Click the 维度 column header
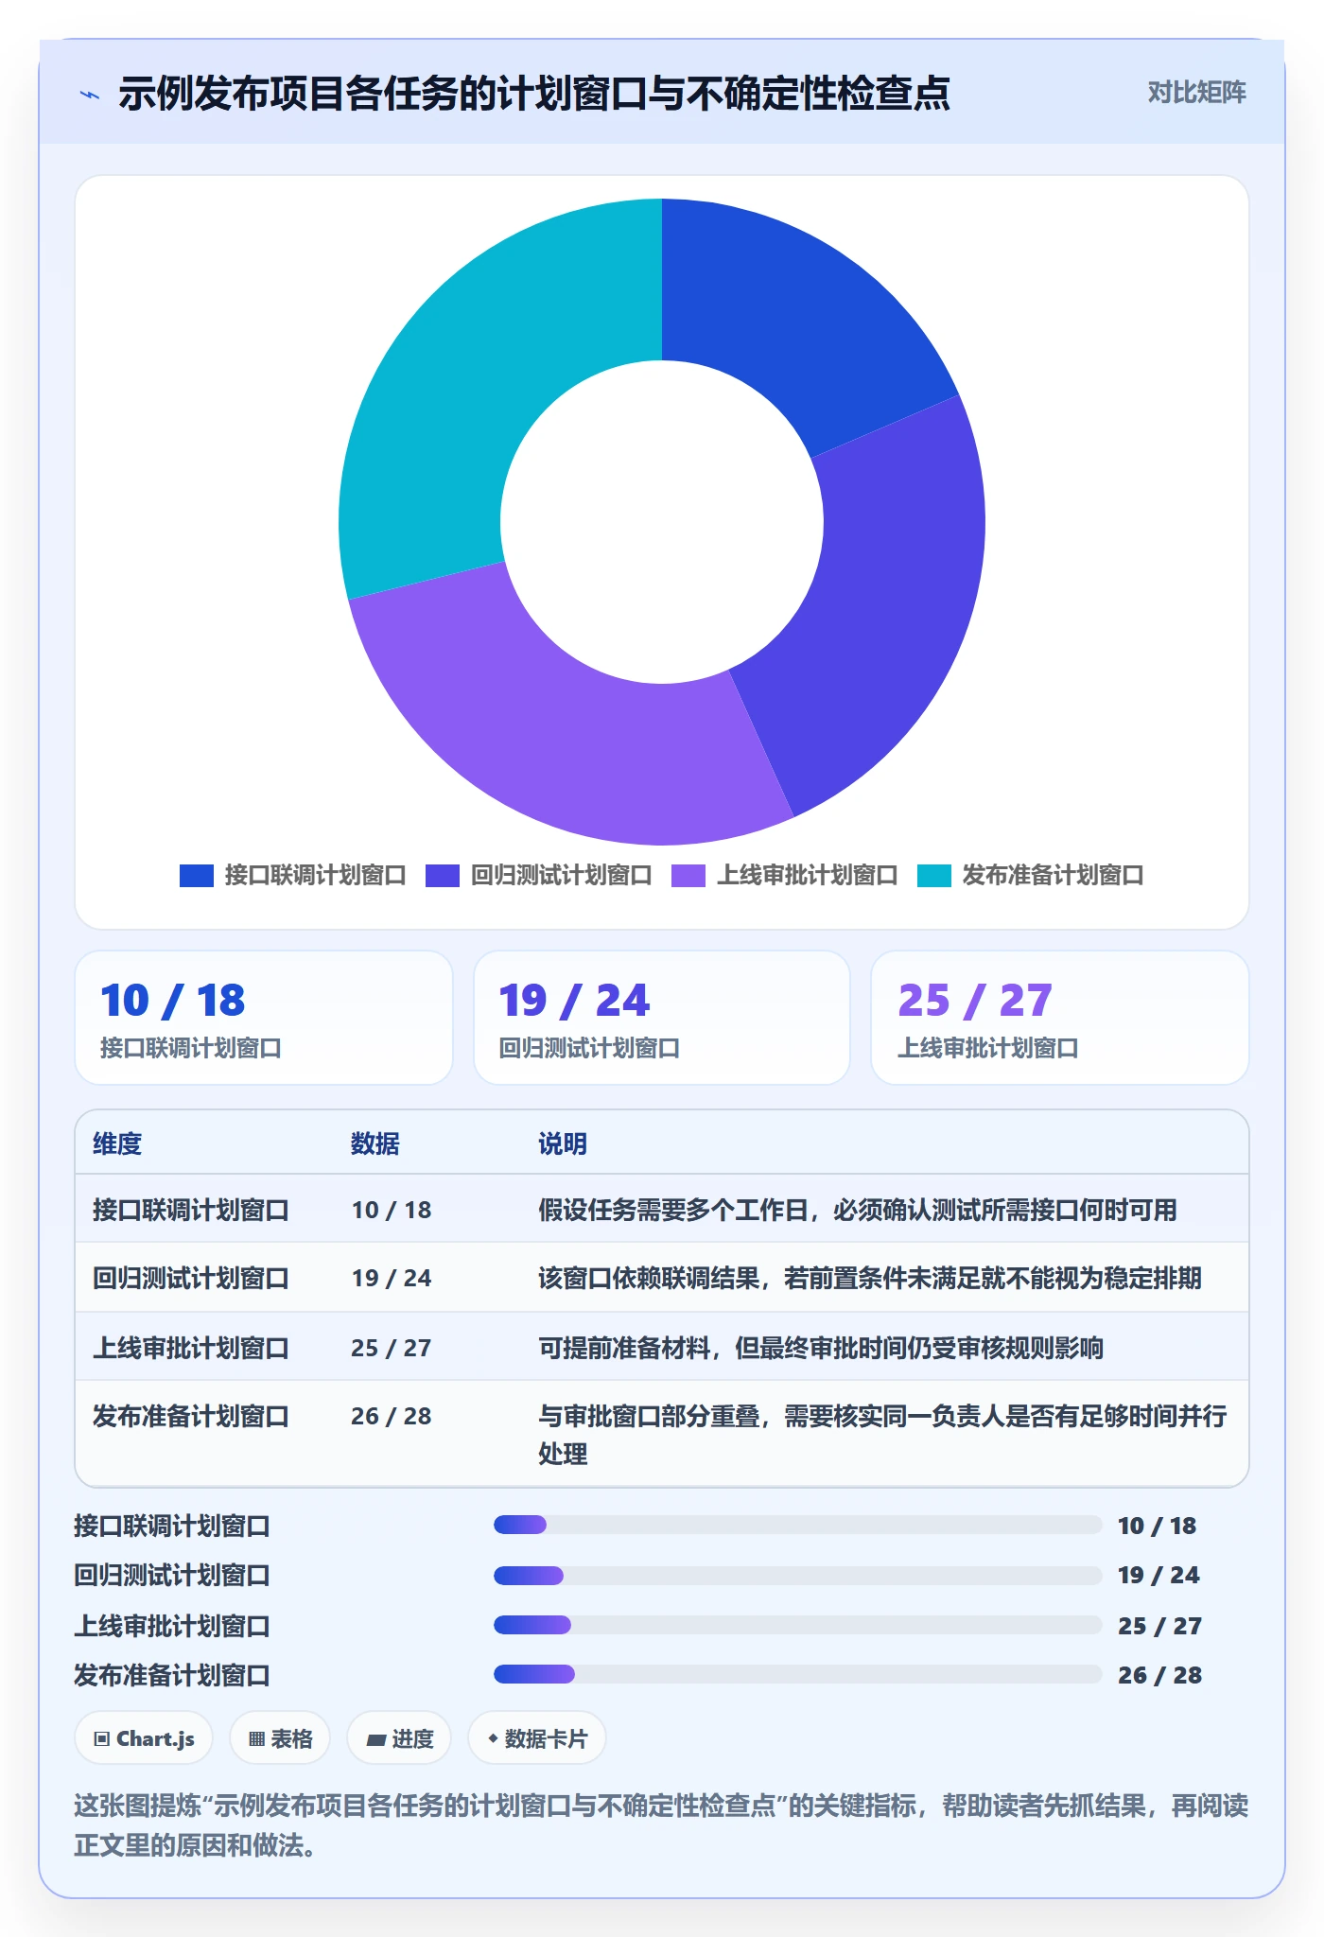Image resolution: width=1324 pixels, height=1937 pixels. click(117, 1143)
